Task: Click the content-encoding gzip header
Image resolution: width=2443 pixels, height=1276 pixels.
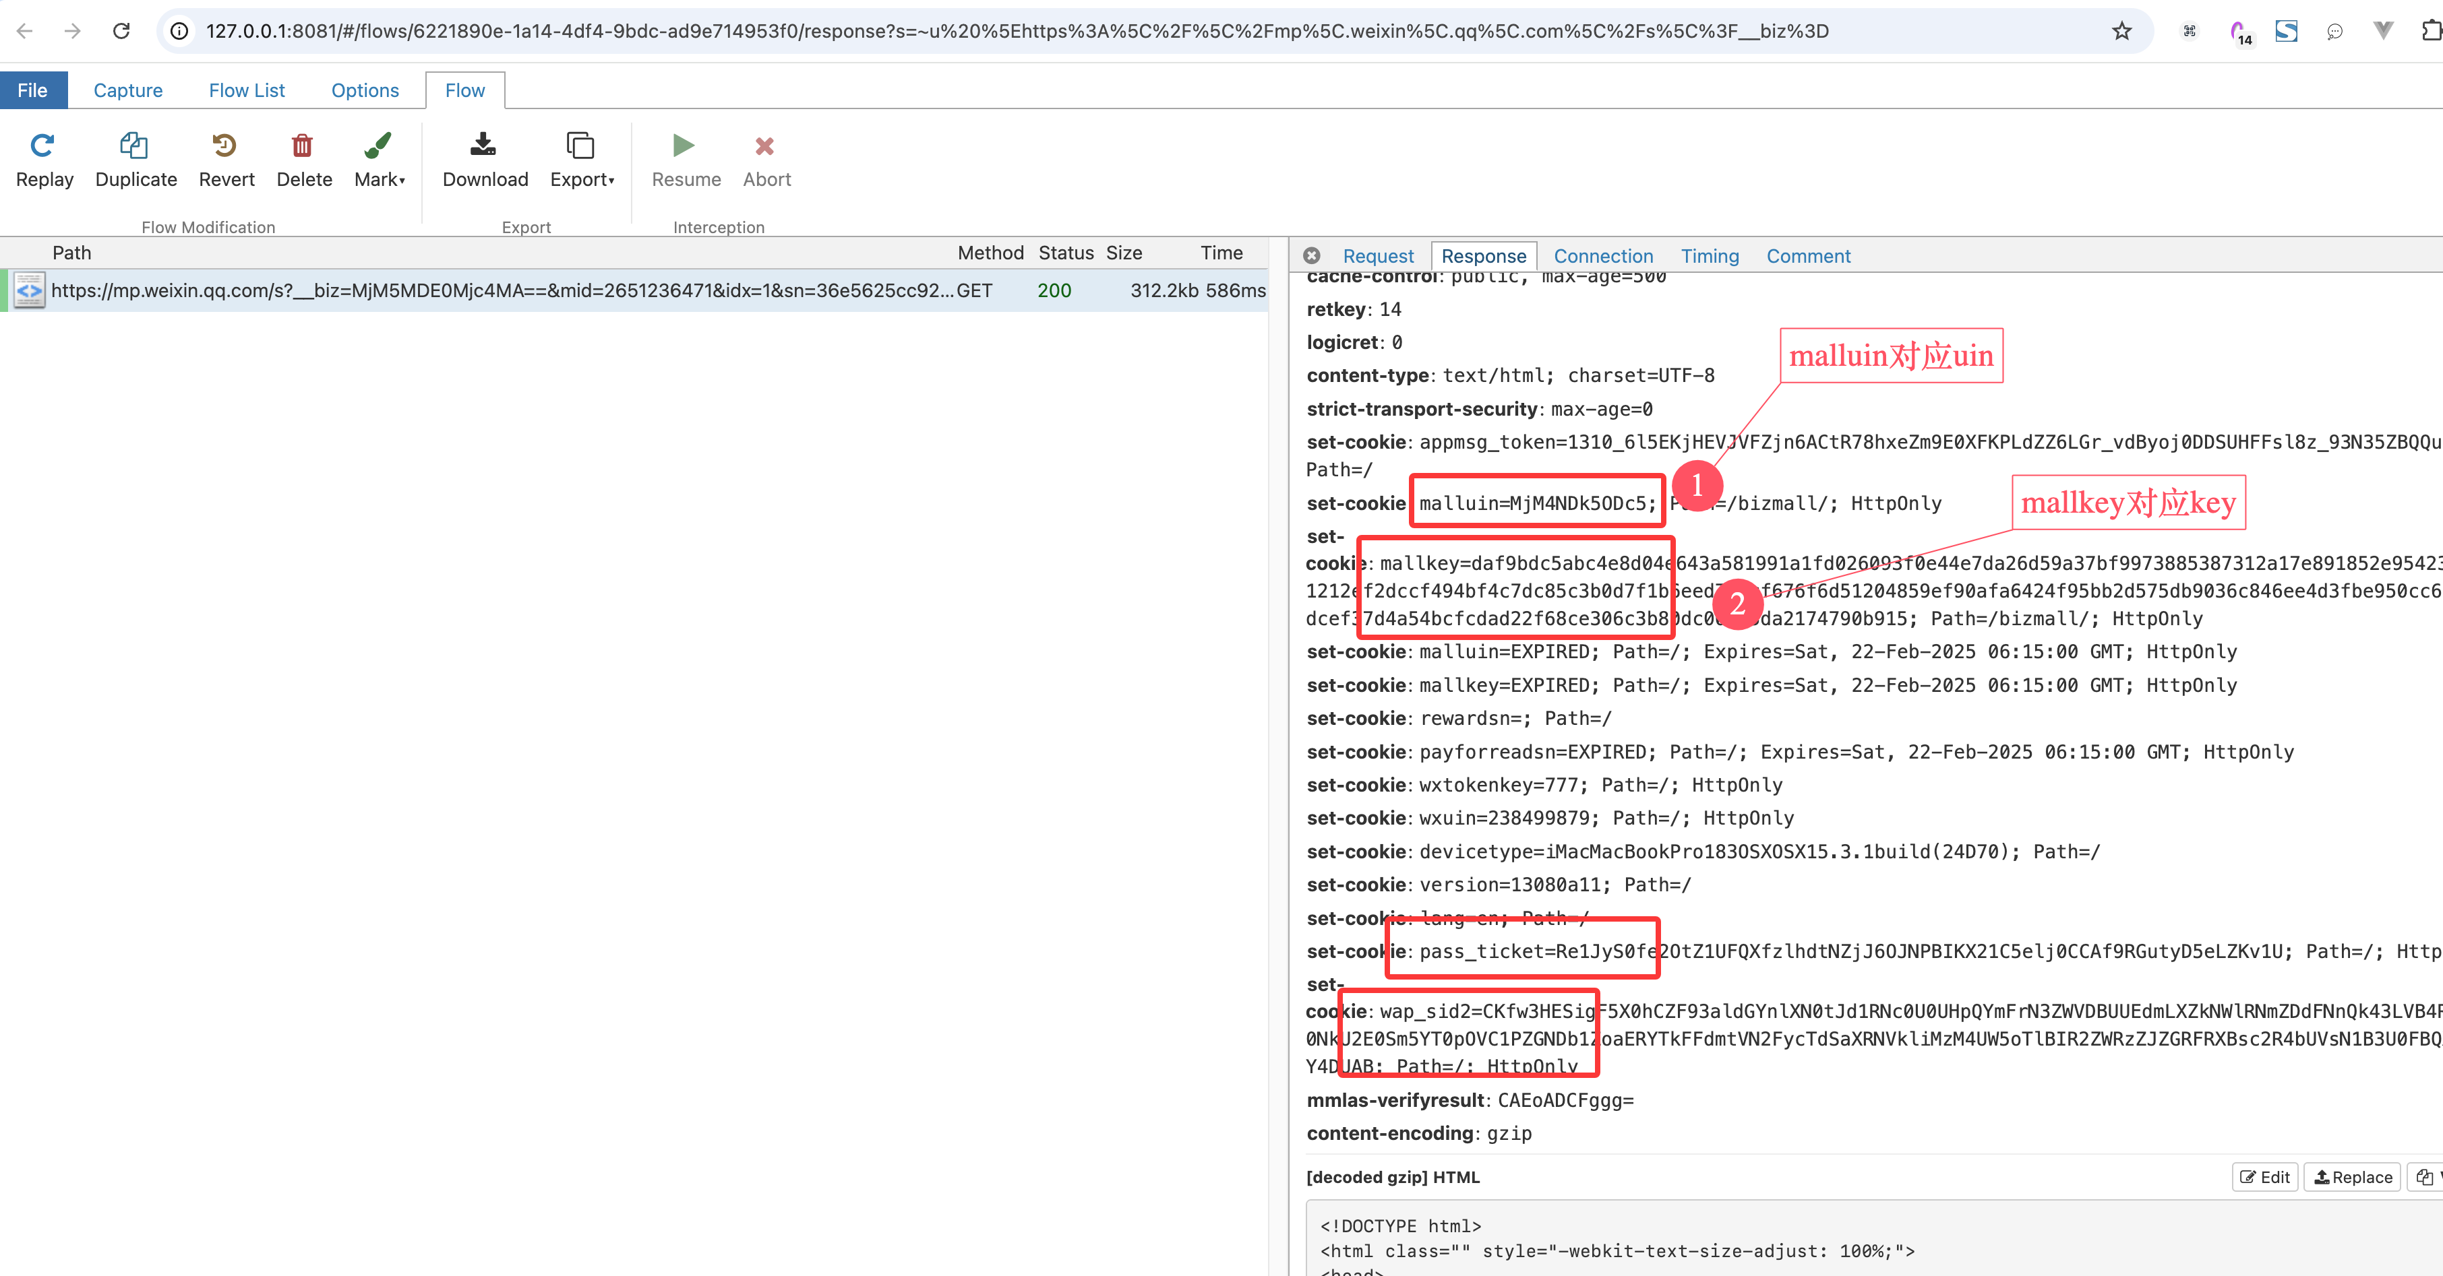Action: coord(1419,1134)
